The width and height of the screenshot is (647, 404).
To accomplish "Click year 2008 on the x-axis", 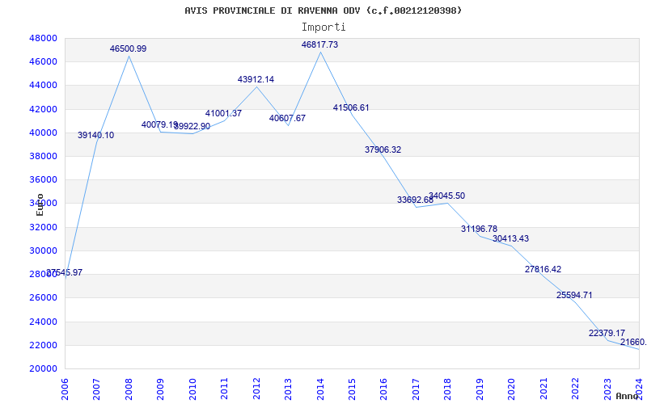I will 129,389.
